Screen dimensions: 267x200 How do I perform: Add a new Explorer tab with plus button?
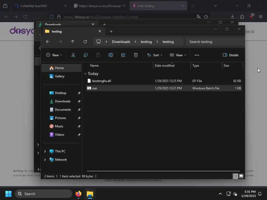[x=111, y=32]
